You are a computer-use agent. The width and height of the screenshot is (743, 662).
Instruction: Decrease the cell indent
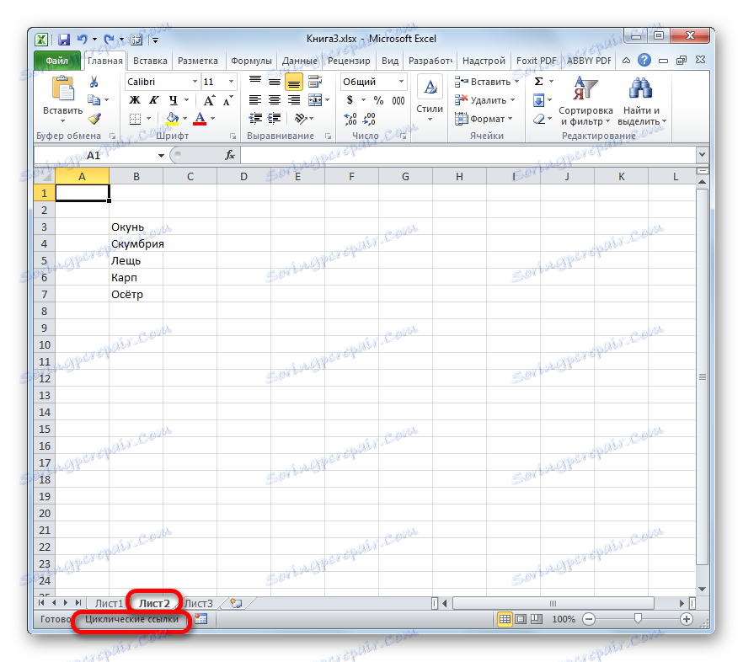255,119
